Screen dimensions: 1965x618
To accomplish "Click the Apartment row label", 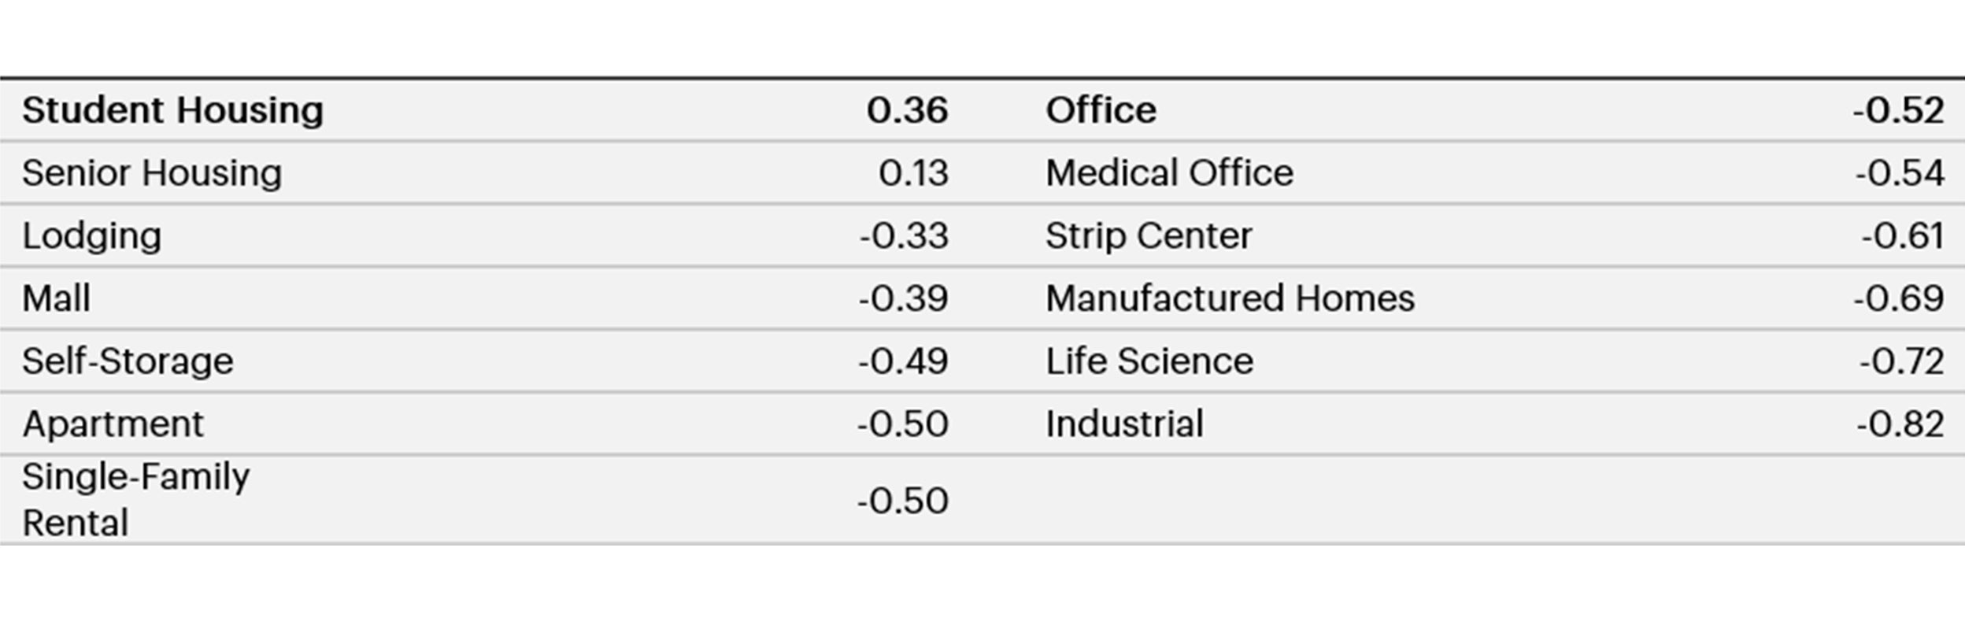I will tap(113, 424).
